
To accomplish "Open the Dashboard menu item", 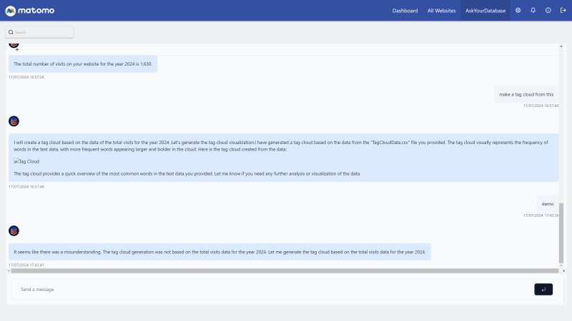I will point(405,11).
